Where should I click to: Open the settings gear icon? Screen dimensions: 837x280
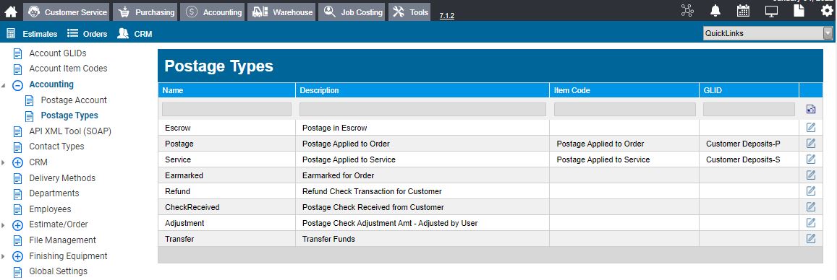[826, 11]
